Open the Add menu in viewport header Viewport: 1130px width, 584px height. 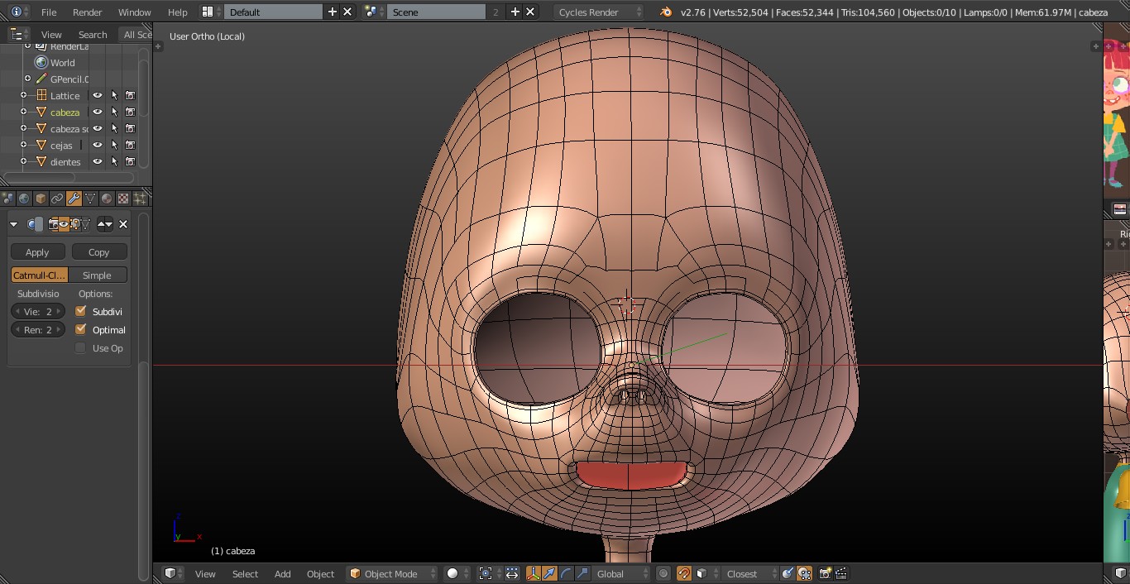[x=282, y=573]
